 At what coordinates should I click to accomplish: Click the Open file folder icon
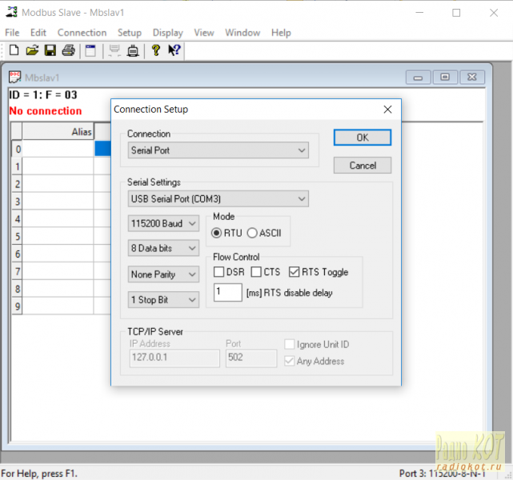click(x=32, y=50)
